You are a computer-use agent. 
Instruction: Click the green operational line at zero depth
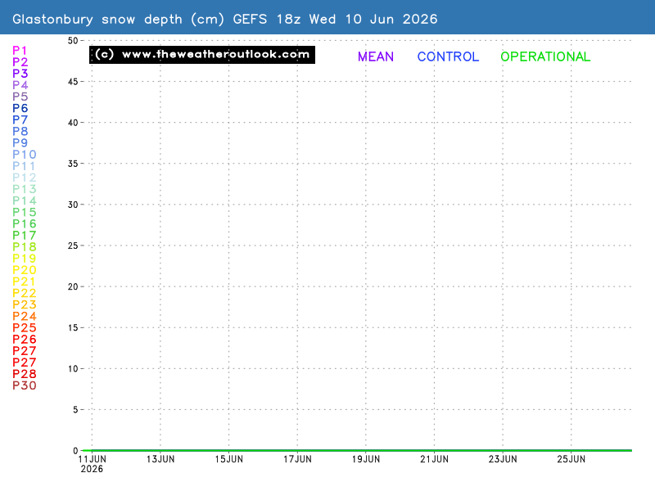pyautogui.click(x=357, y=451)
